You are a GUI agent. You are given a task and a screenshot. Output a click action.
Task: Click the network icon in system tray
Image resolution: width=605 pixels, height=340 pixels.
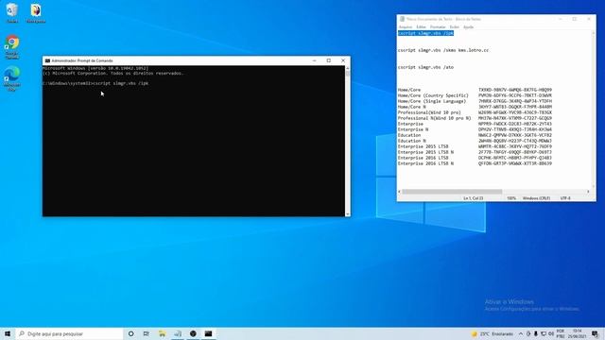[x=544, y=333]
